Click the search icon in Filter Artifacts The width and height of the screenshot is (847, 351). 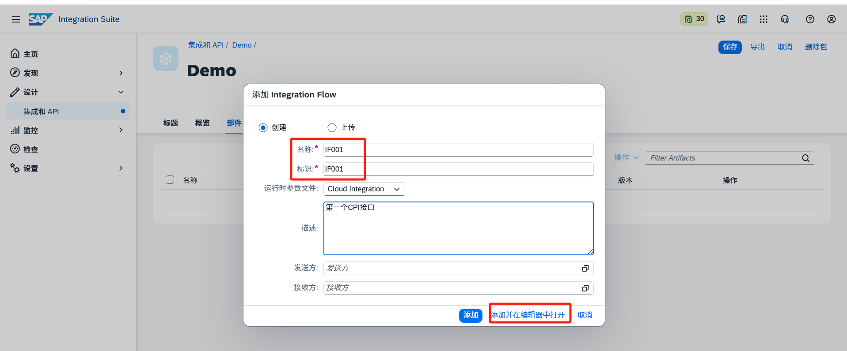(806, 158)
